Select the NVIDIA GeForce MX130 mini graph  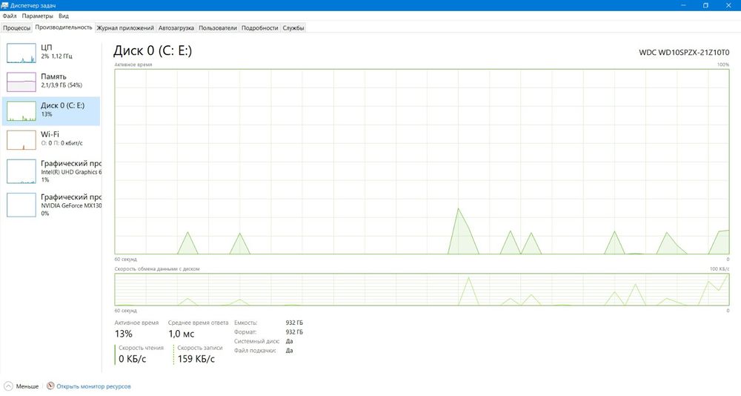(21, 205)
